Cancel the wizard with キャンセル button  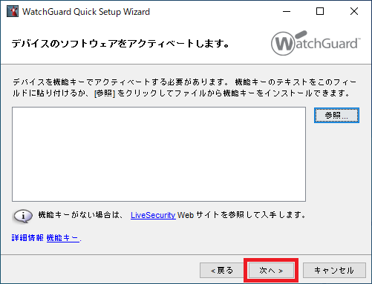point(334,271)
